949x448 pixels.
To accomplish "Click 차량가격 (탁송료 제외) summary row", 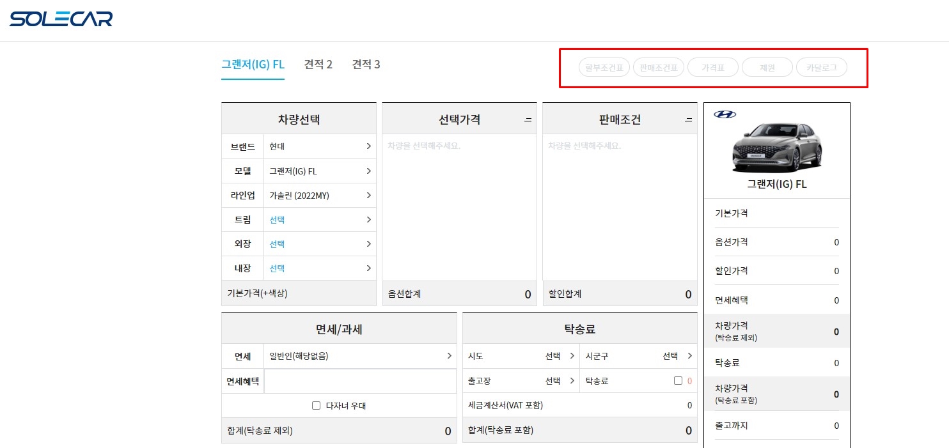I will (777, 331).
